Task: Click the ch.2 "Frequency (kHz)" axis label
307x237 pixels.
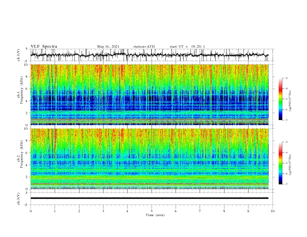Action: point(22,154)
